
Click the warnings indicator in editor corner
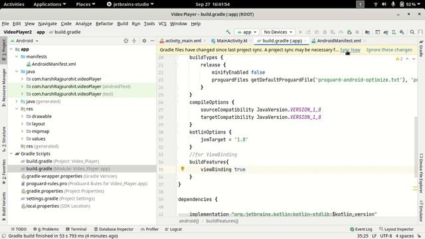coord(399,58)
